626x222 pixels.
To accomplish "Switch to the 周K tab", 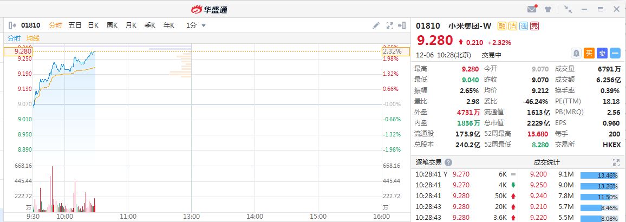I will click(112, 25).
